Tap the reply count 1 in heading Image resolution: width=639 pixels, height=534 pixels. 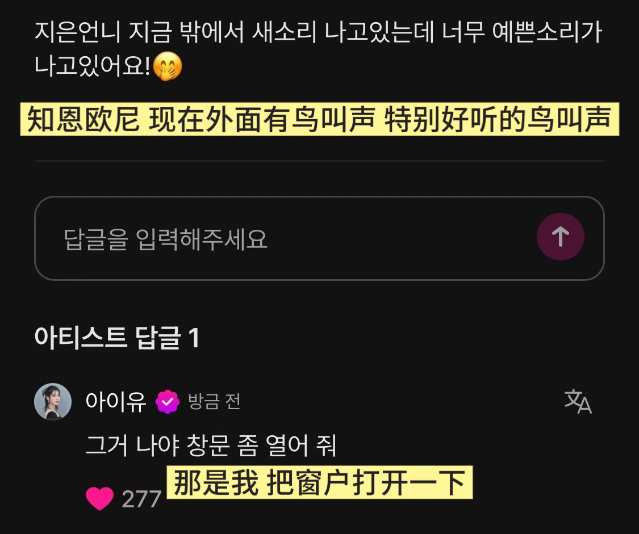point(194,338)
